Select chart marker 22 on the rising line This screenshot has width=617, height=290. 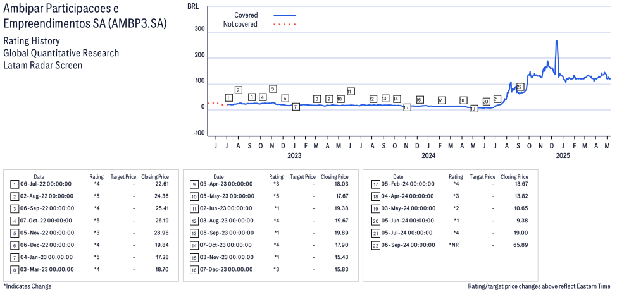click(520, 87)
